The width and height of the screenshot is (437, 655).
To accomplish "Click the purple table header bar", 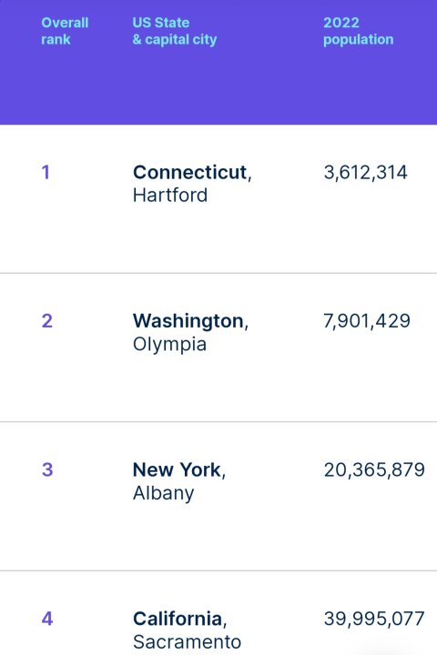I will [x=218, y=62].
